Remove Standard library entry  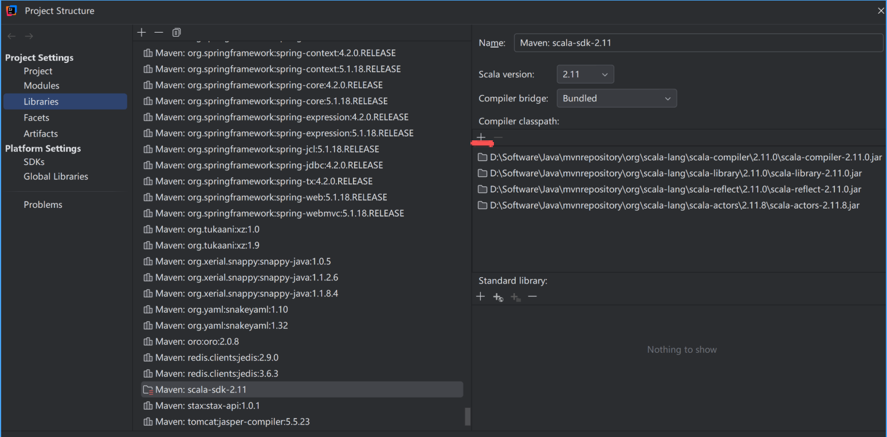click(532, 296)
